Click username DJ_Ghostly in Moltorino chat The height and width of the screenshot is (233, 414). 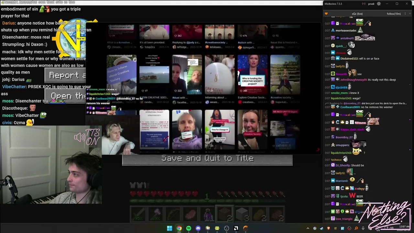[x=343, y=165]
